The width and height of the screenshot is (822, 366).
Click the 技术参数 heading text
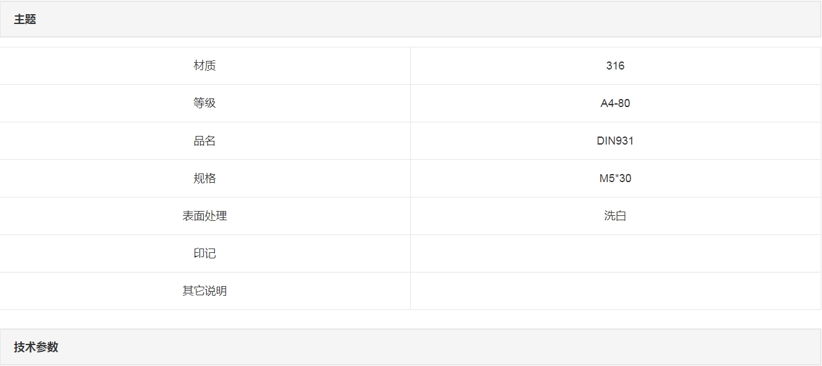coord(36,347)
